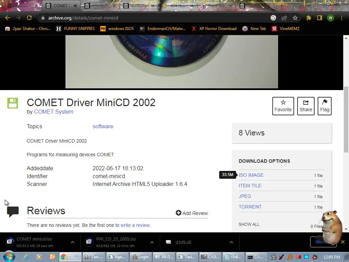This screenshot has height=262, width=349.
Task: Click the taskbar clock showing 12:00 PM
Action: pyautogui.click(x=332, y=257)
